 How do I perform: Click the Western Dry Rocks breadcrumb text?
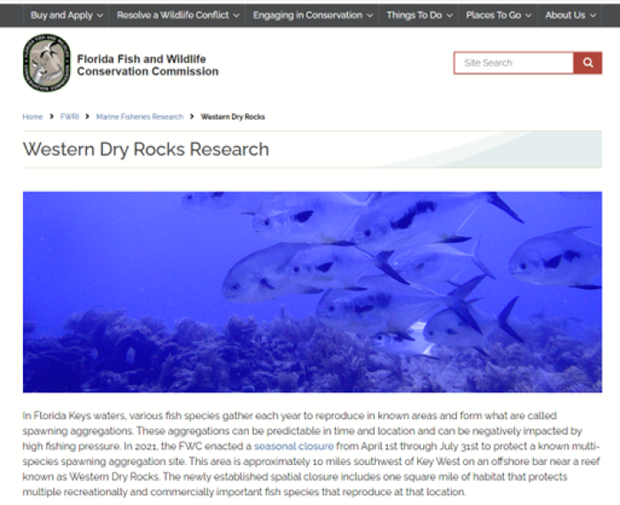tap(233, 117)
